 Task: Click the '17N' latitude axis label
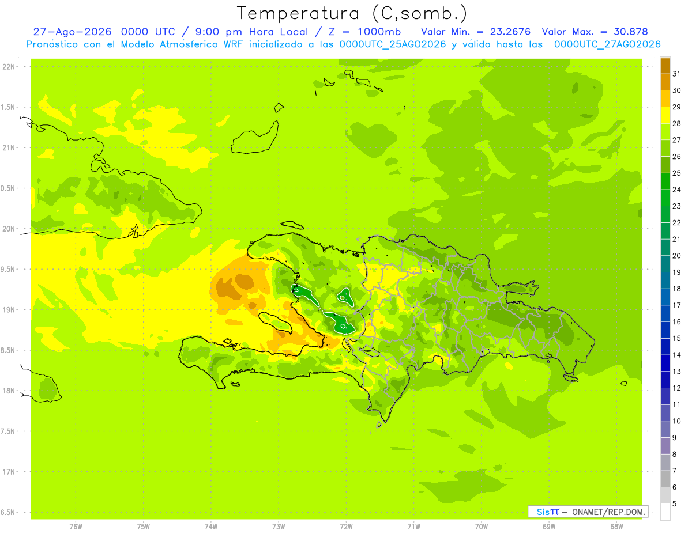[9, 472]
